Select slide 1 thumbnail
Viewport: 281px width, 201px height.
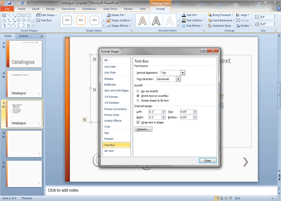[x=24, y=54]
